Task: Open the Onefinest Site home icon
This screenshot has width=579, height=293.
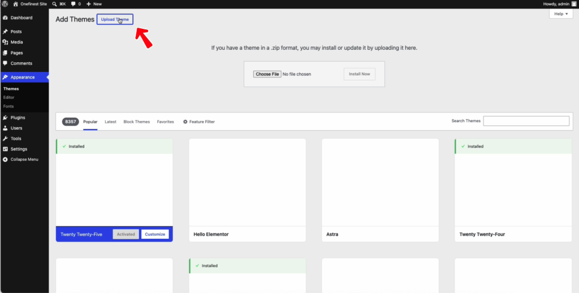Action: [x=15, y=4]
